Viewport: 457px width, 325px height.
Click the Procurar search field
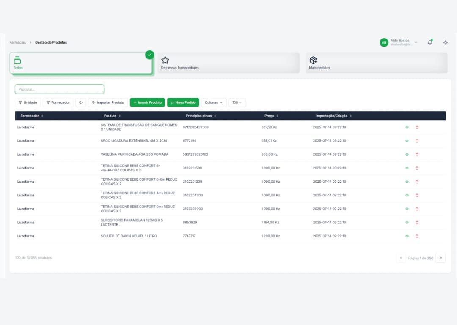click(x=59, y=89)
